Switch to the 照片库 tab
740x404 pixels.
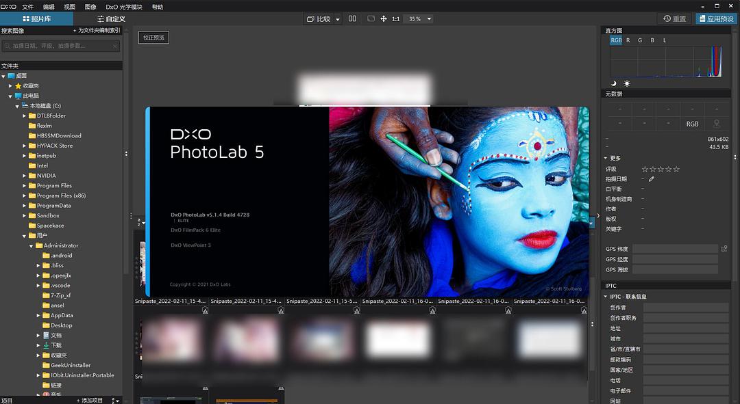(x=37, y=19)
